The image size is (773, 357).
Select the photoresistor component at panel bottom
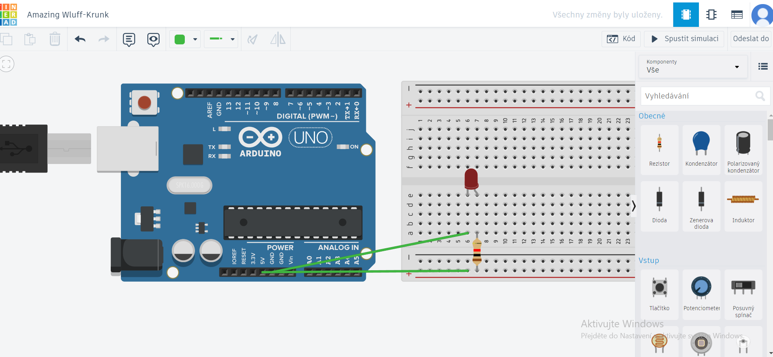coord(659,342)
